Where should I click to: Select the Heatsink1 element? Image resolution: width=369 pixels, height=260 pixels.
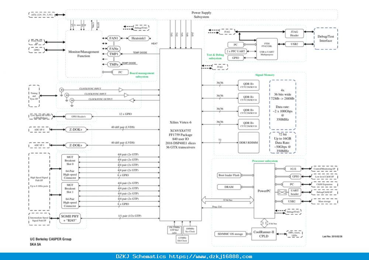tap(139, 38)
